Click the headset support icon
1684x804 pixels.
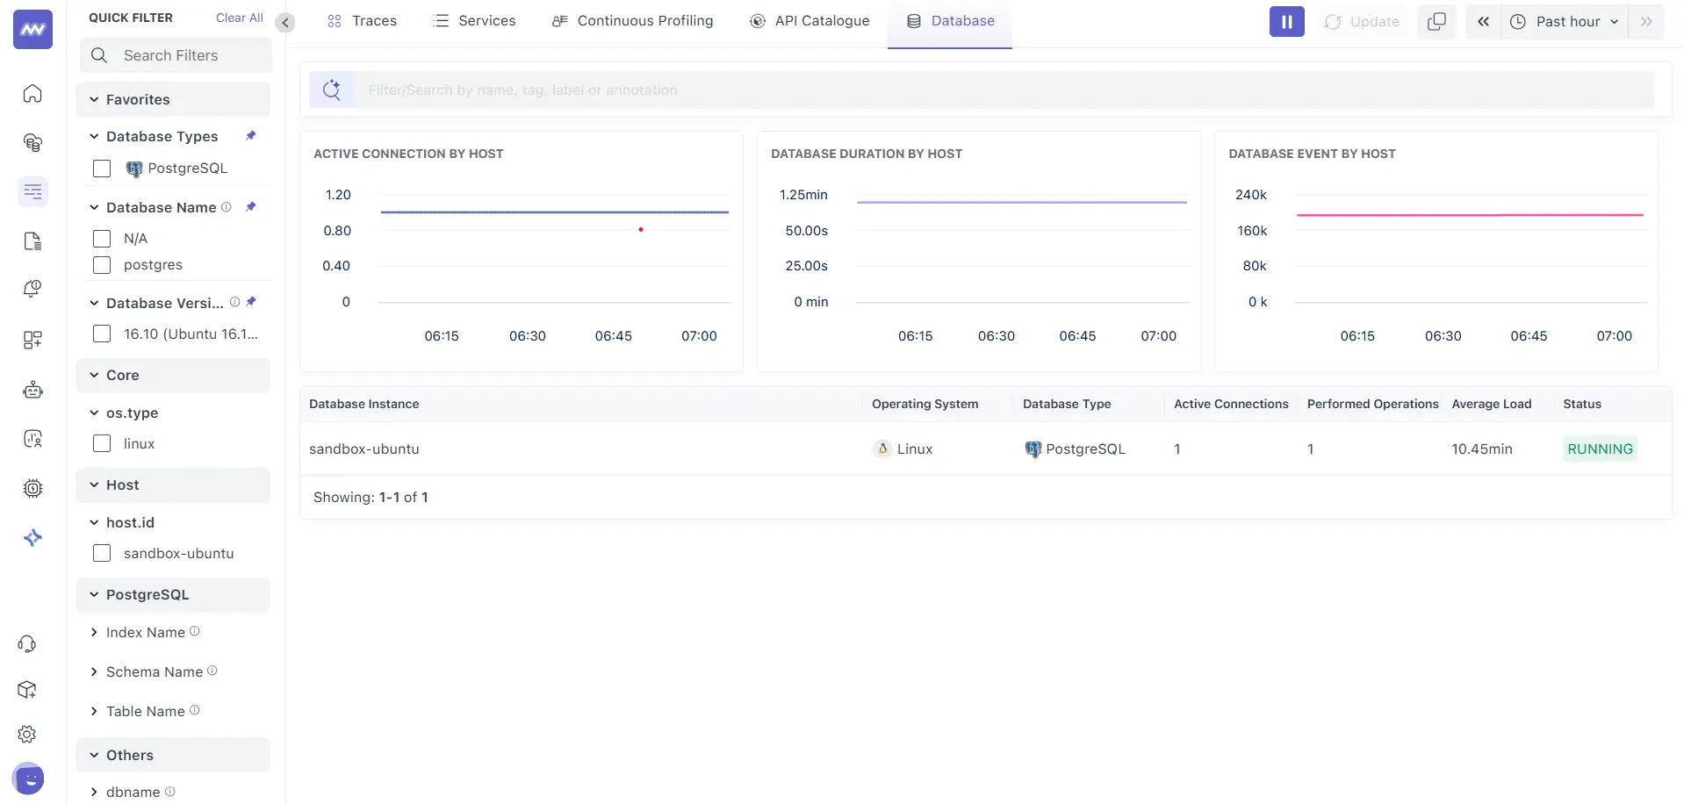(x=26, y=643)
